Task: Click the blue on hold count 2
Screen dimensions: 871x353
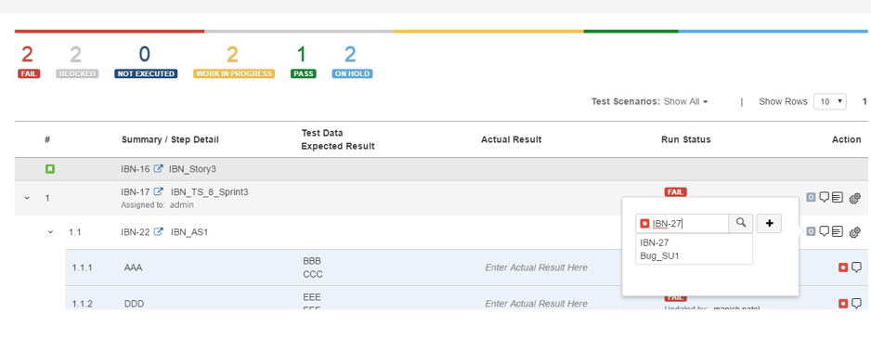Action: tap(350, 55)
